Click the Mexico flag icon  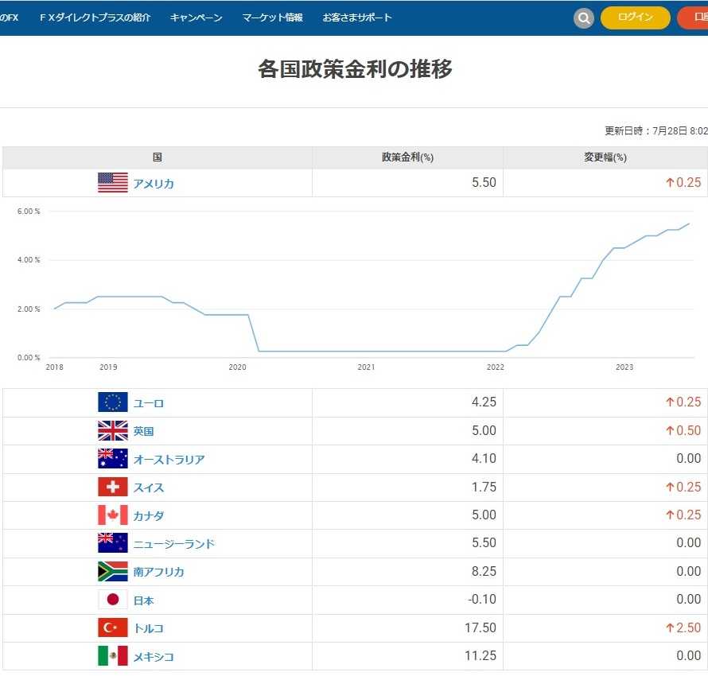pyautogui.click(x=112, y=656)
